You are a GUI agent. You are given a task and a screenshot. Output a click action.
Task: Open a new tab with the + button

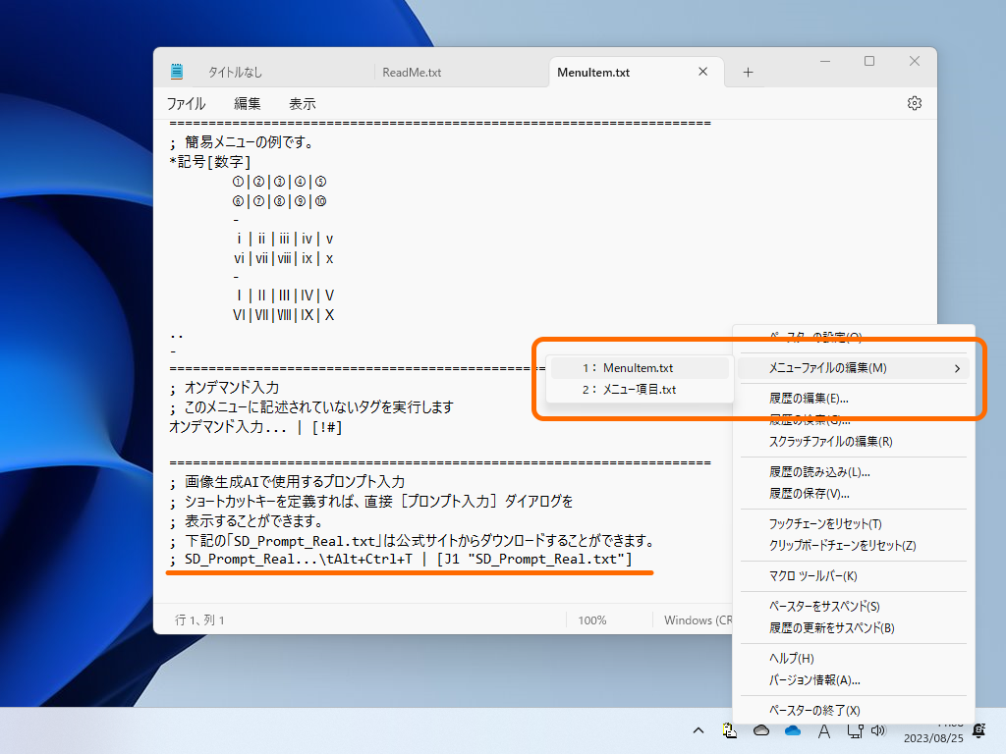coord(748,71)
